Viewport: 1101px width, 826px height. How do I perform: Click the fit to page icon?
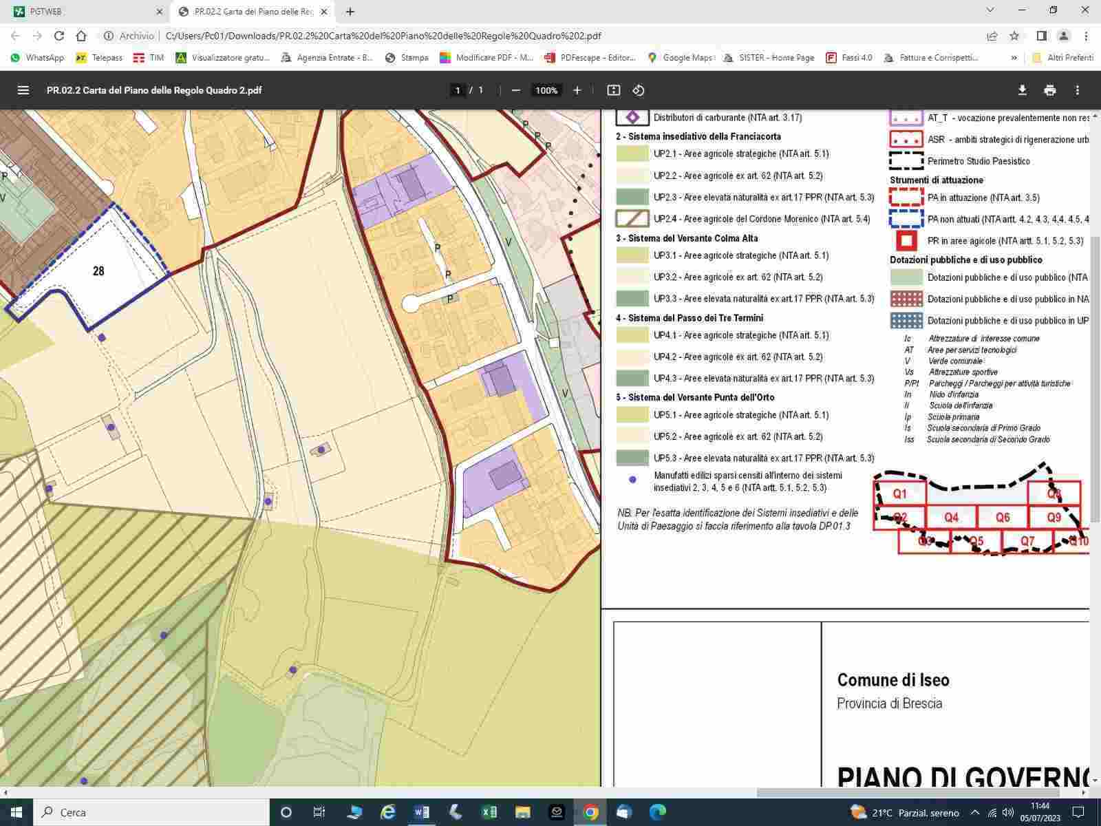pyautogui.click(x=614, y=90)
